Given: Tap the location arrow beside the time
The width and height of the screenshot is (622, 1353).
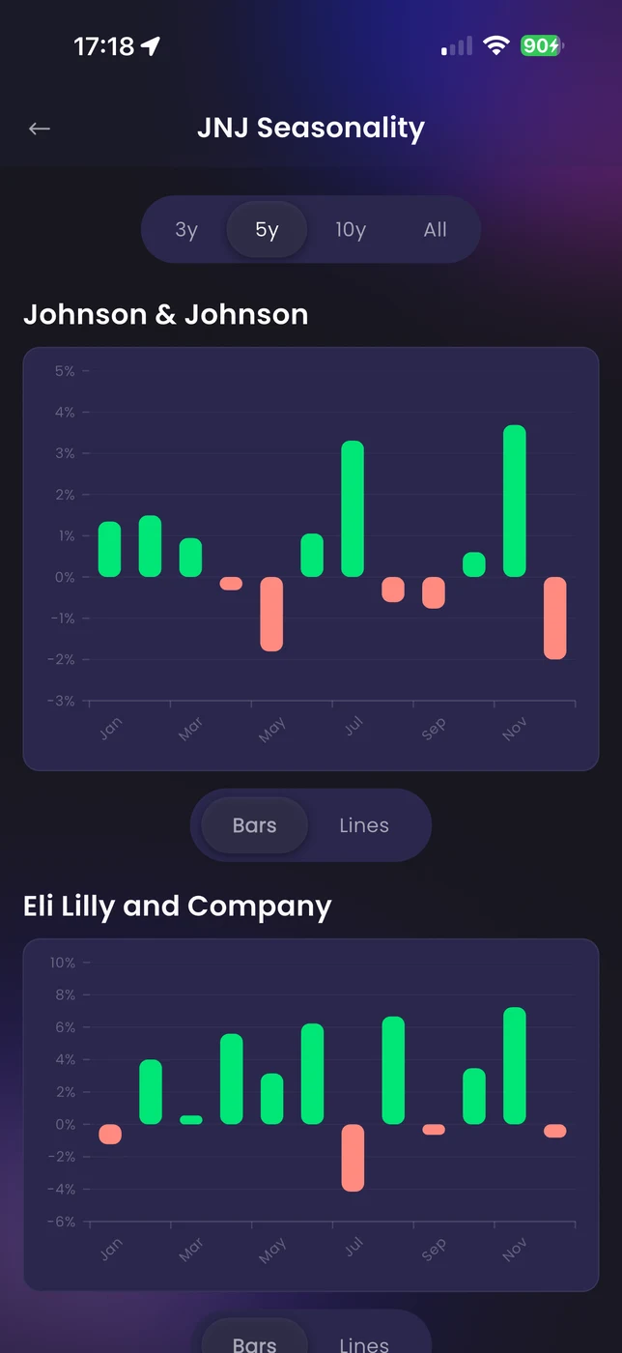Looking at the screenshot, I should 151,45.
